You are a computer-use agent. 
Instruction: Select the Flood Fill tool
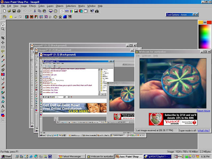[x=3, y=102]
